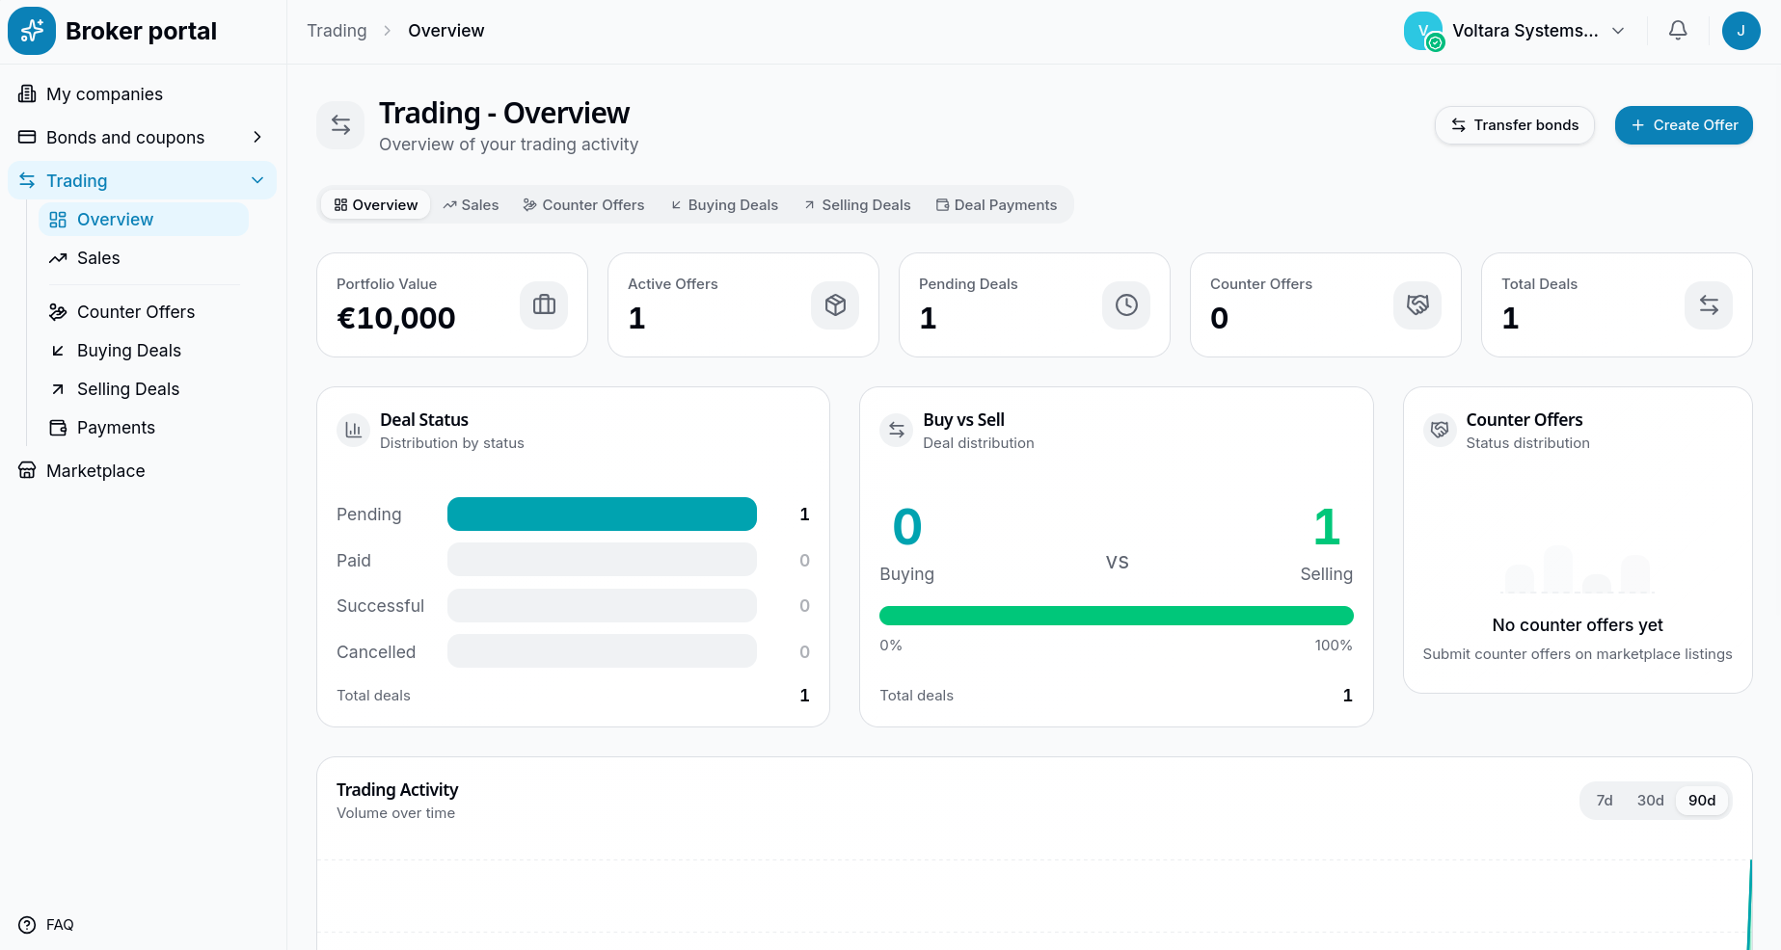
Task: Click the Portfolio Value briefcase icon
Action: click(544, 304)
